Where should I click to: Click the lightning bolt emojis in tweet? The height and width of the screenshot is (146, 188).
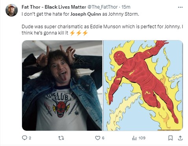[x=79, y=33]
